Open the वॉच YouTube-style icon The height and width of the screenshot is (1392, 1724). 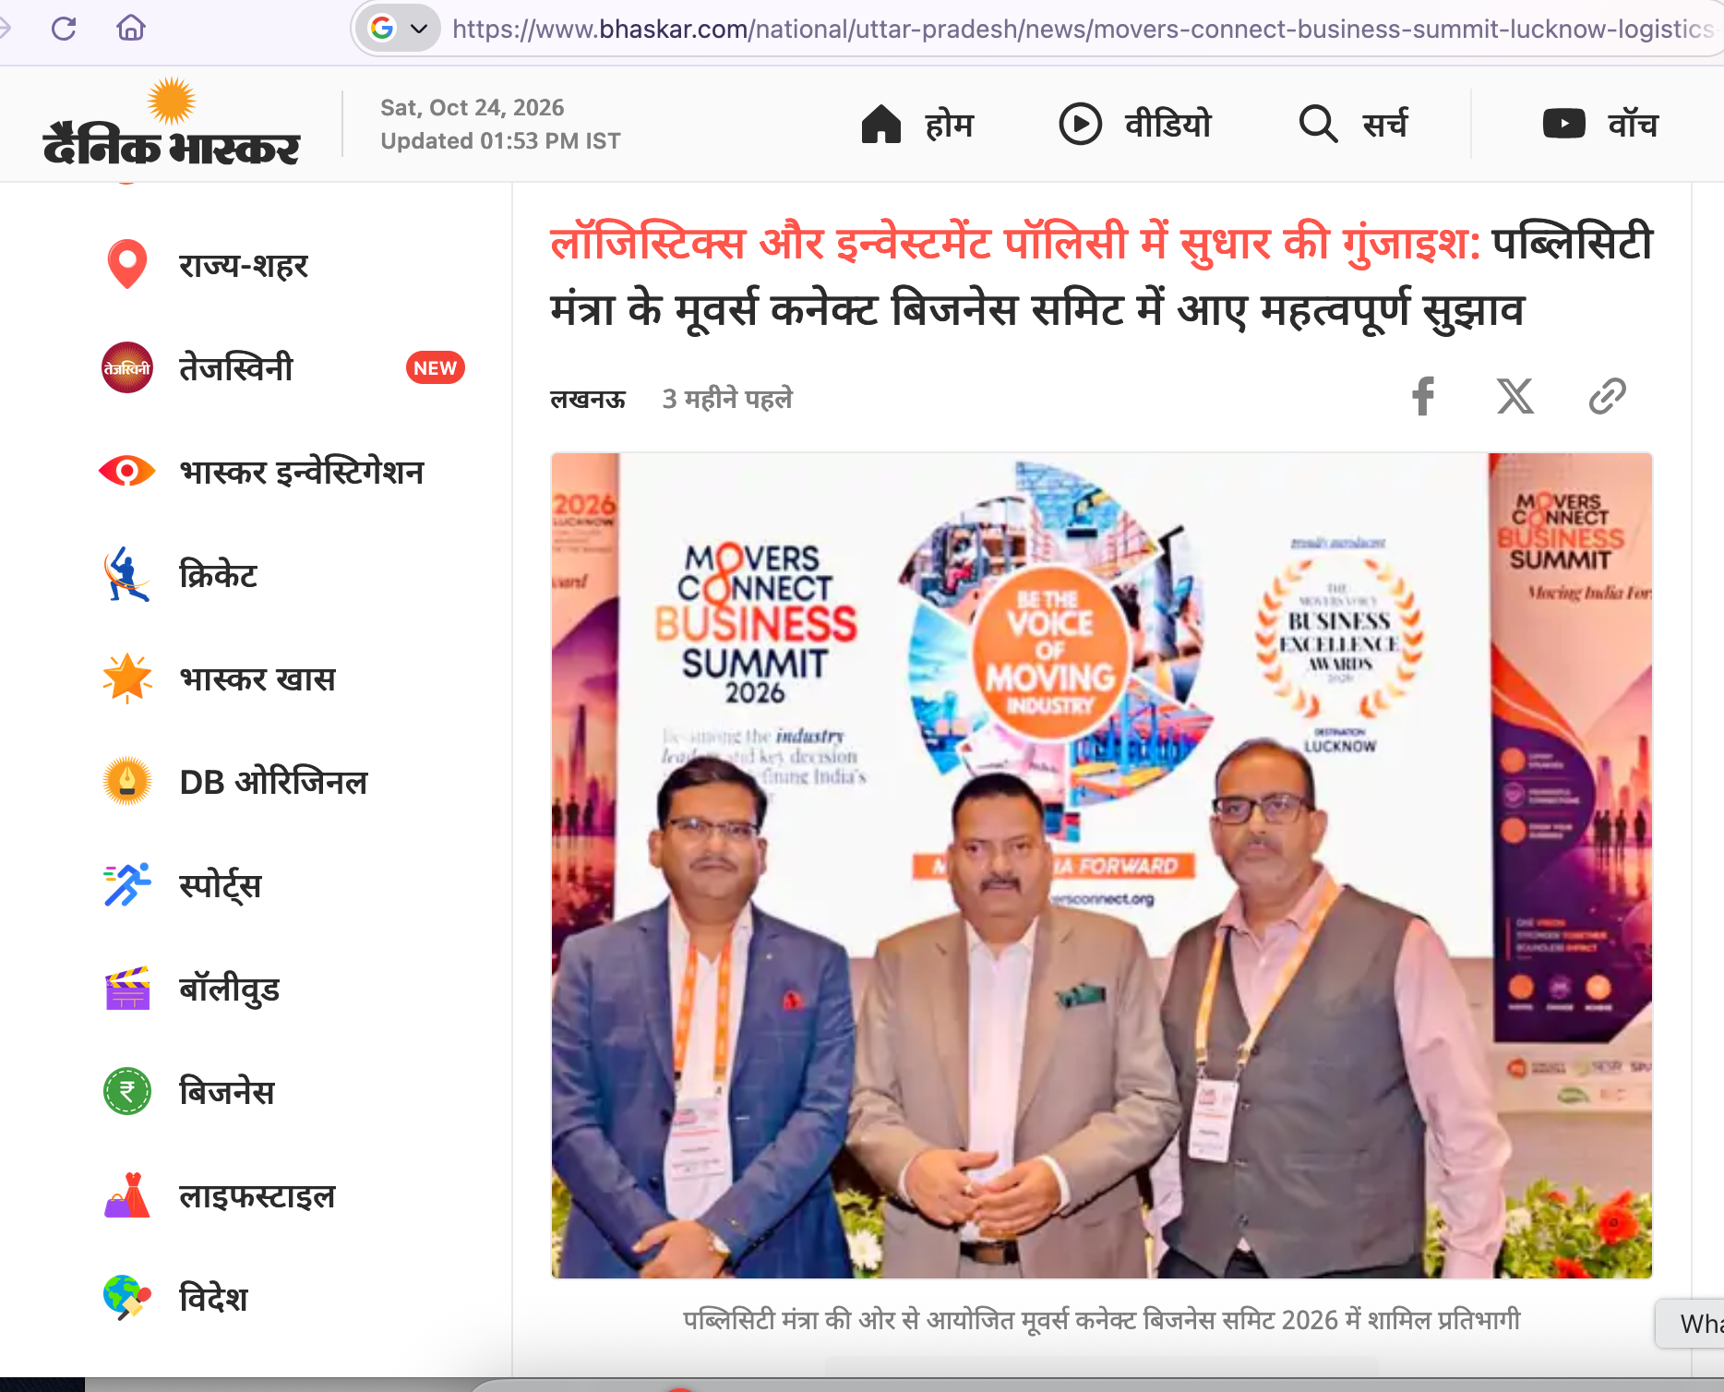click(x=1563, y=124)
